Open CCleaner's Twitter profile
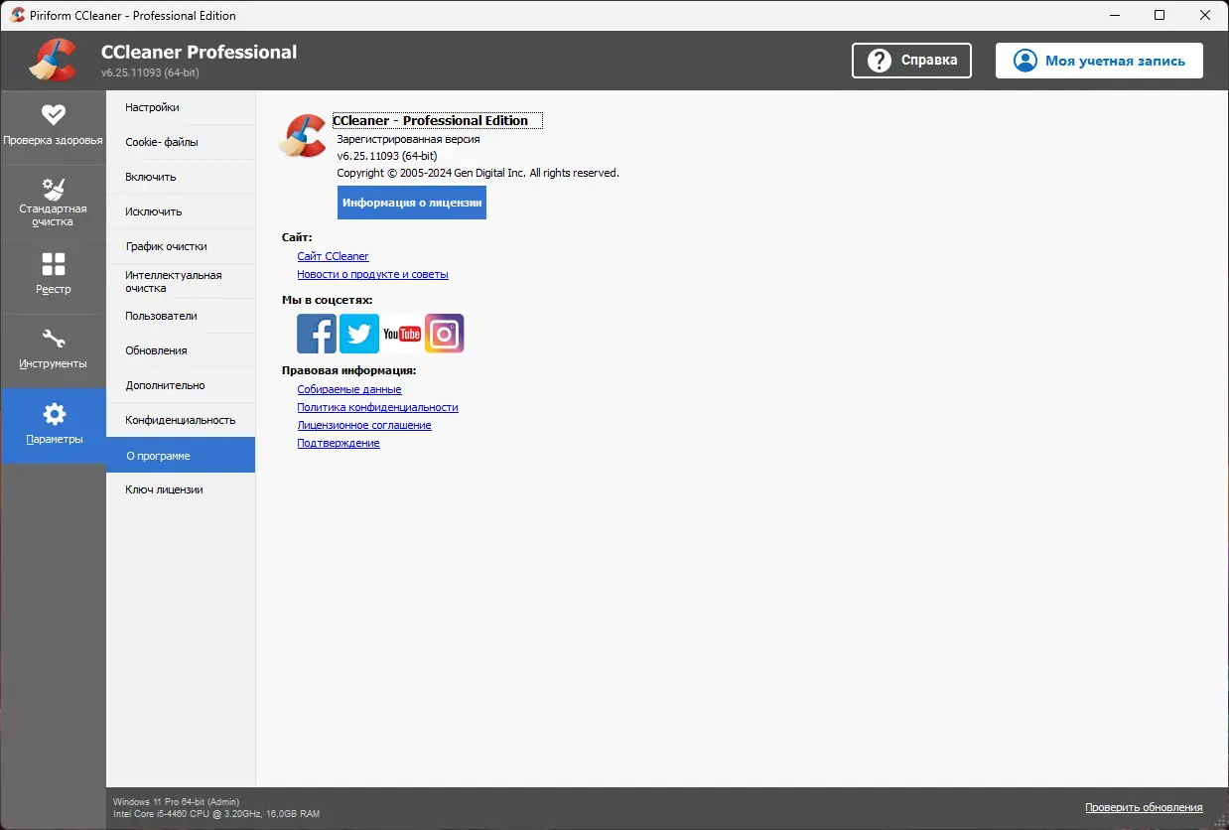1229x830 pixels. click(x=358, y=334)
